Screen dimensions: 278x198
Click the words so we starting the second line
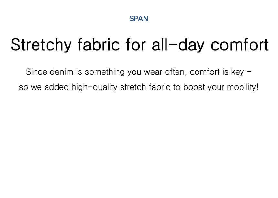(x=30, y=88)
